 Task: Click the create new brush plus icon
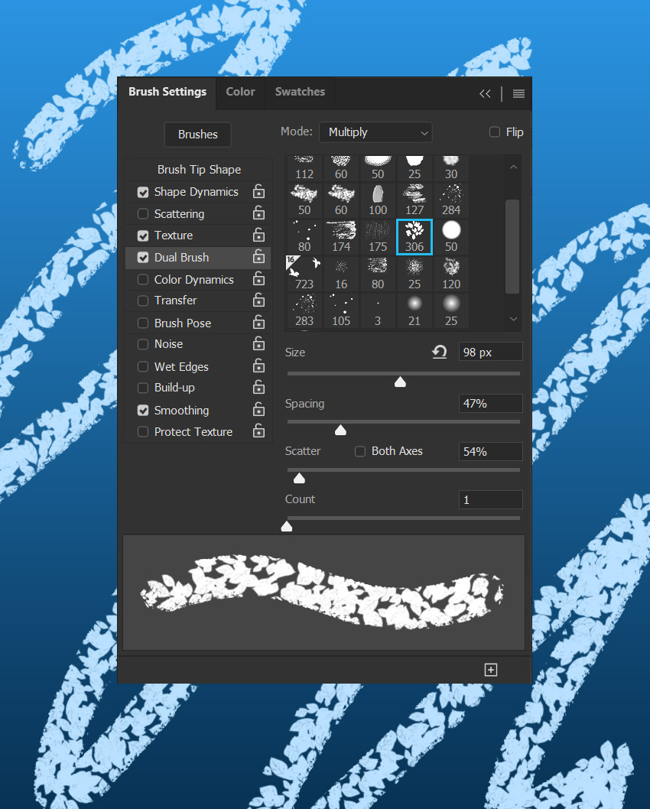491,670
